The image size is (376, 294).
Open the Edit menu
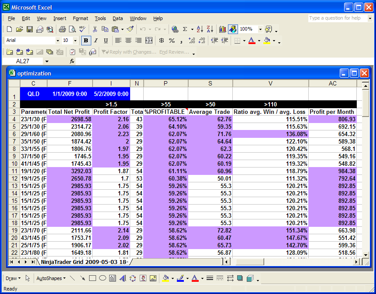tap(26, 18)
